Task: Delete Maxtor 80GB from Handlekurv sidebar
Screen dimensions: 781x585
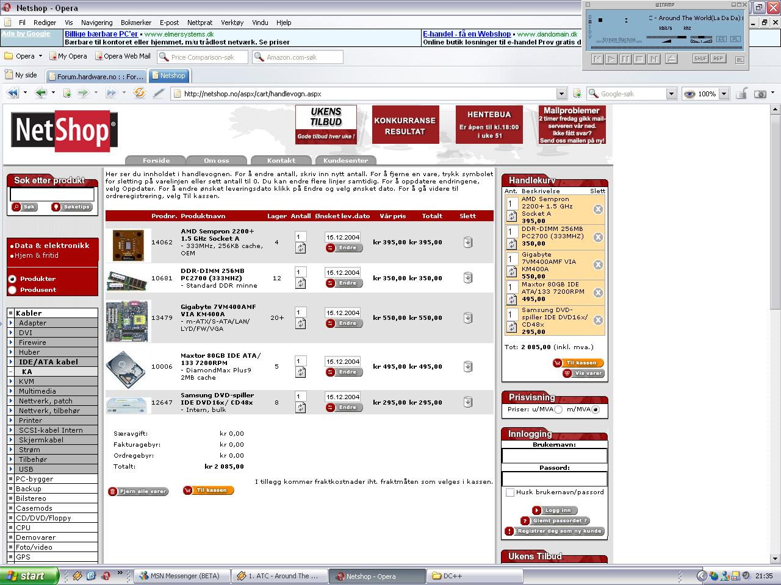Action: point(598,292)
